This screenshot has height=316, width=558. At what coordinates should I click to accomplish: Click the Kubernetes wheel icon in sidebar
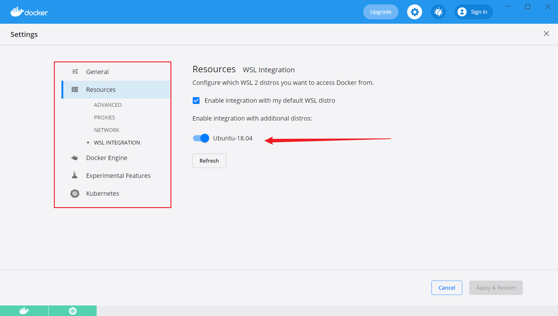click(x=75, y=193)
